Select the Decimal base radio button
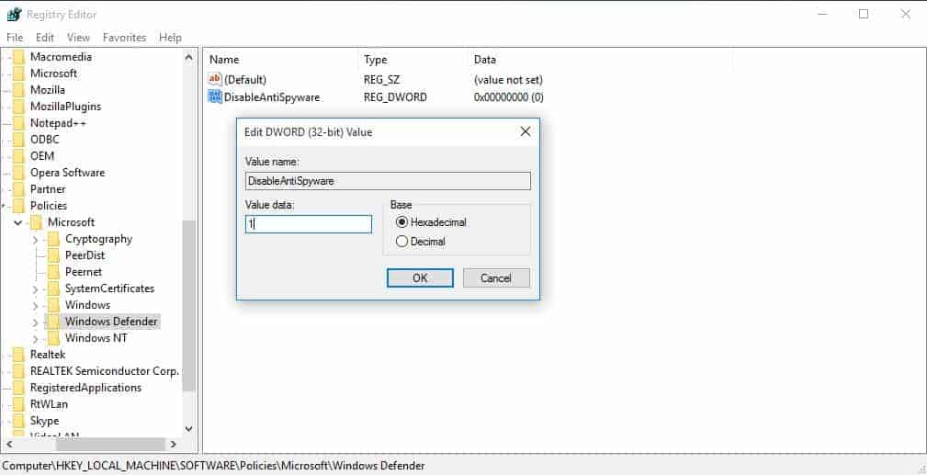Viewport: 927px width, 475px height. [401, 242]
